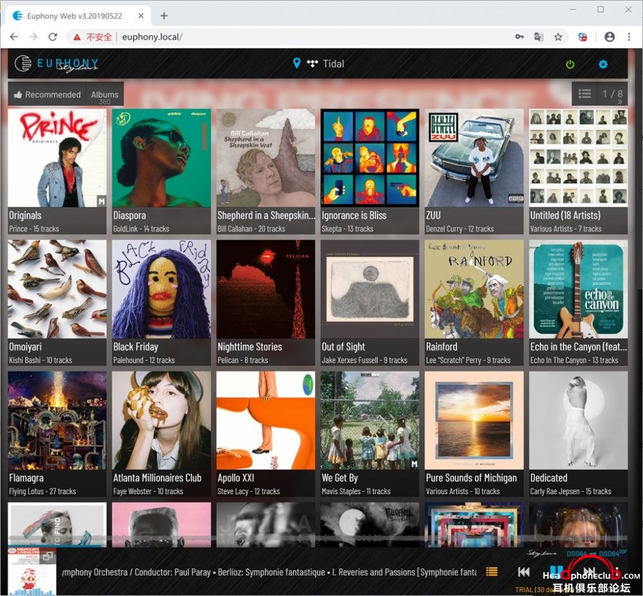
Task: Click the 'Originals' album title text
Action: pyautogui.click(x=25, y=215)
